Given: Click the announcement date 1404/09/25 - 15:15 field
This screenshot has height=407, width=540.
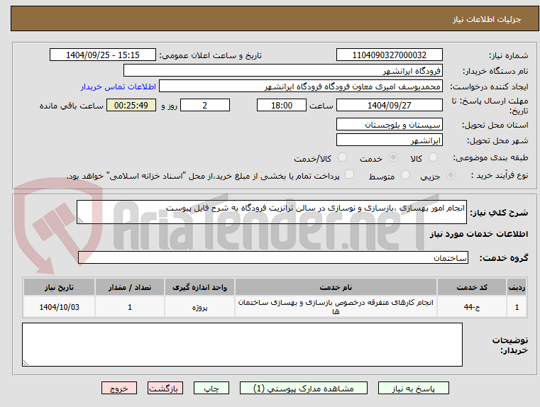Looking at the screenshot, I should (x=103, y=55).
